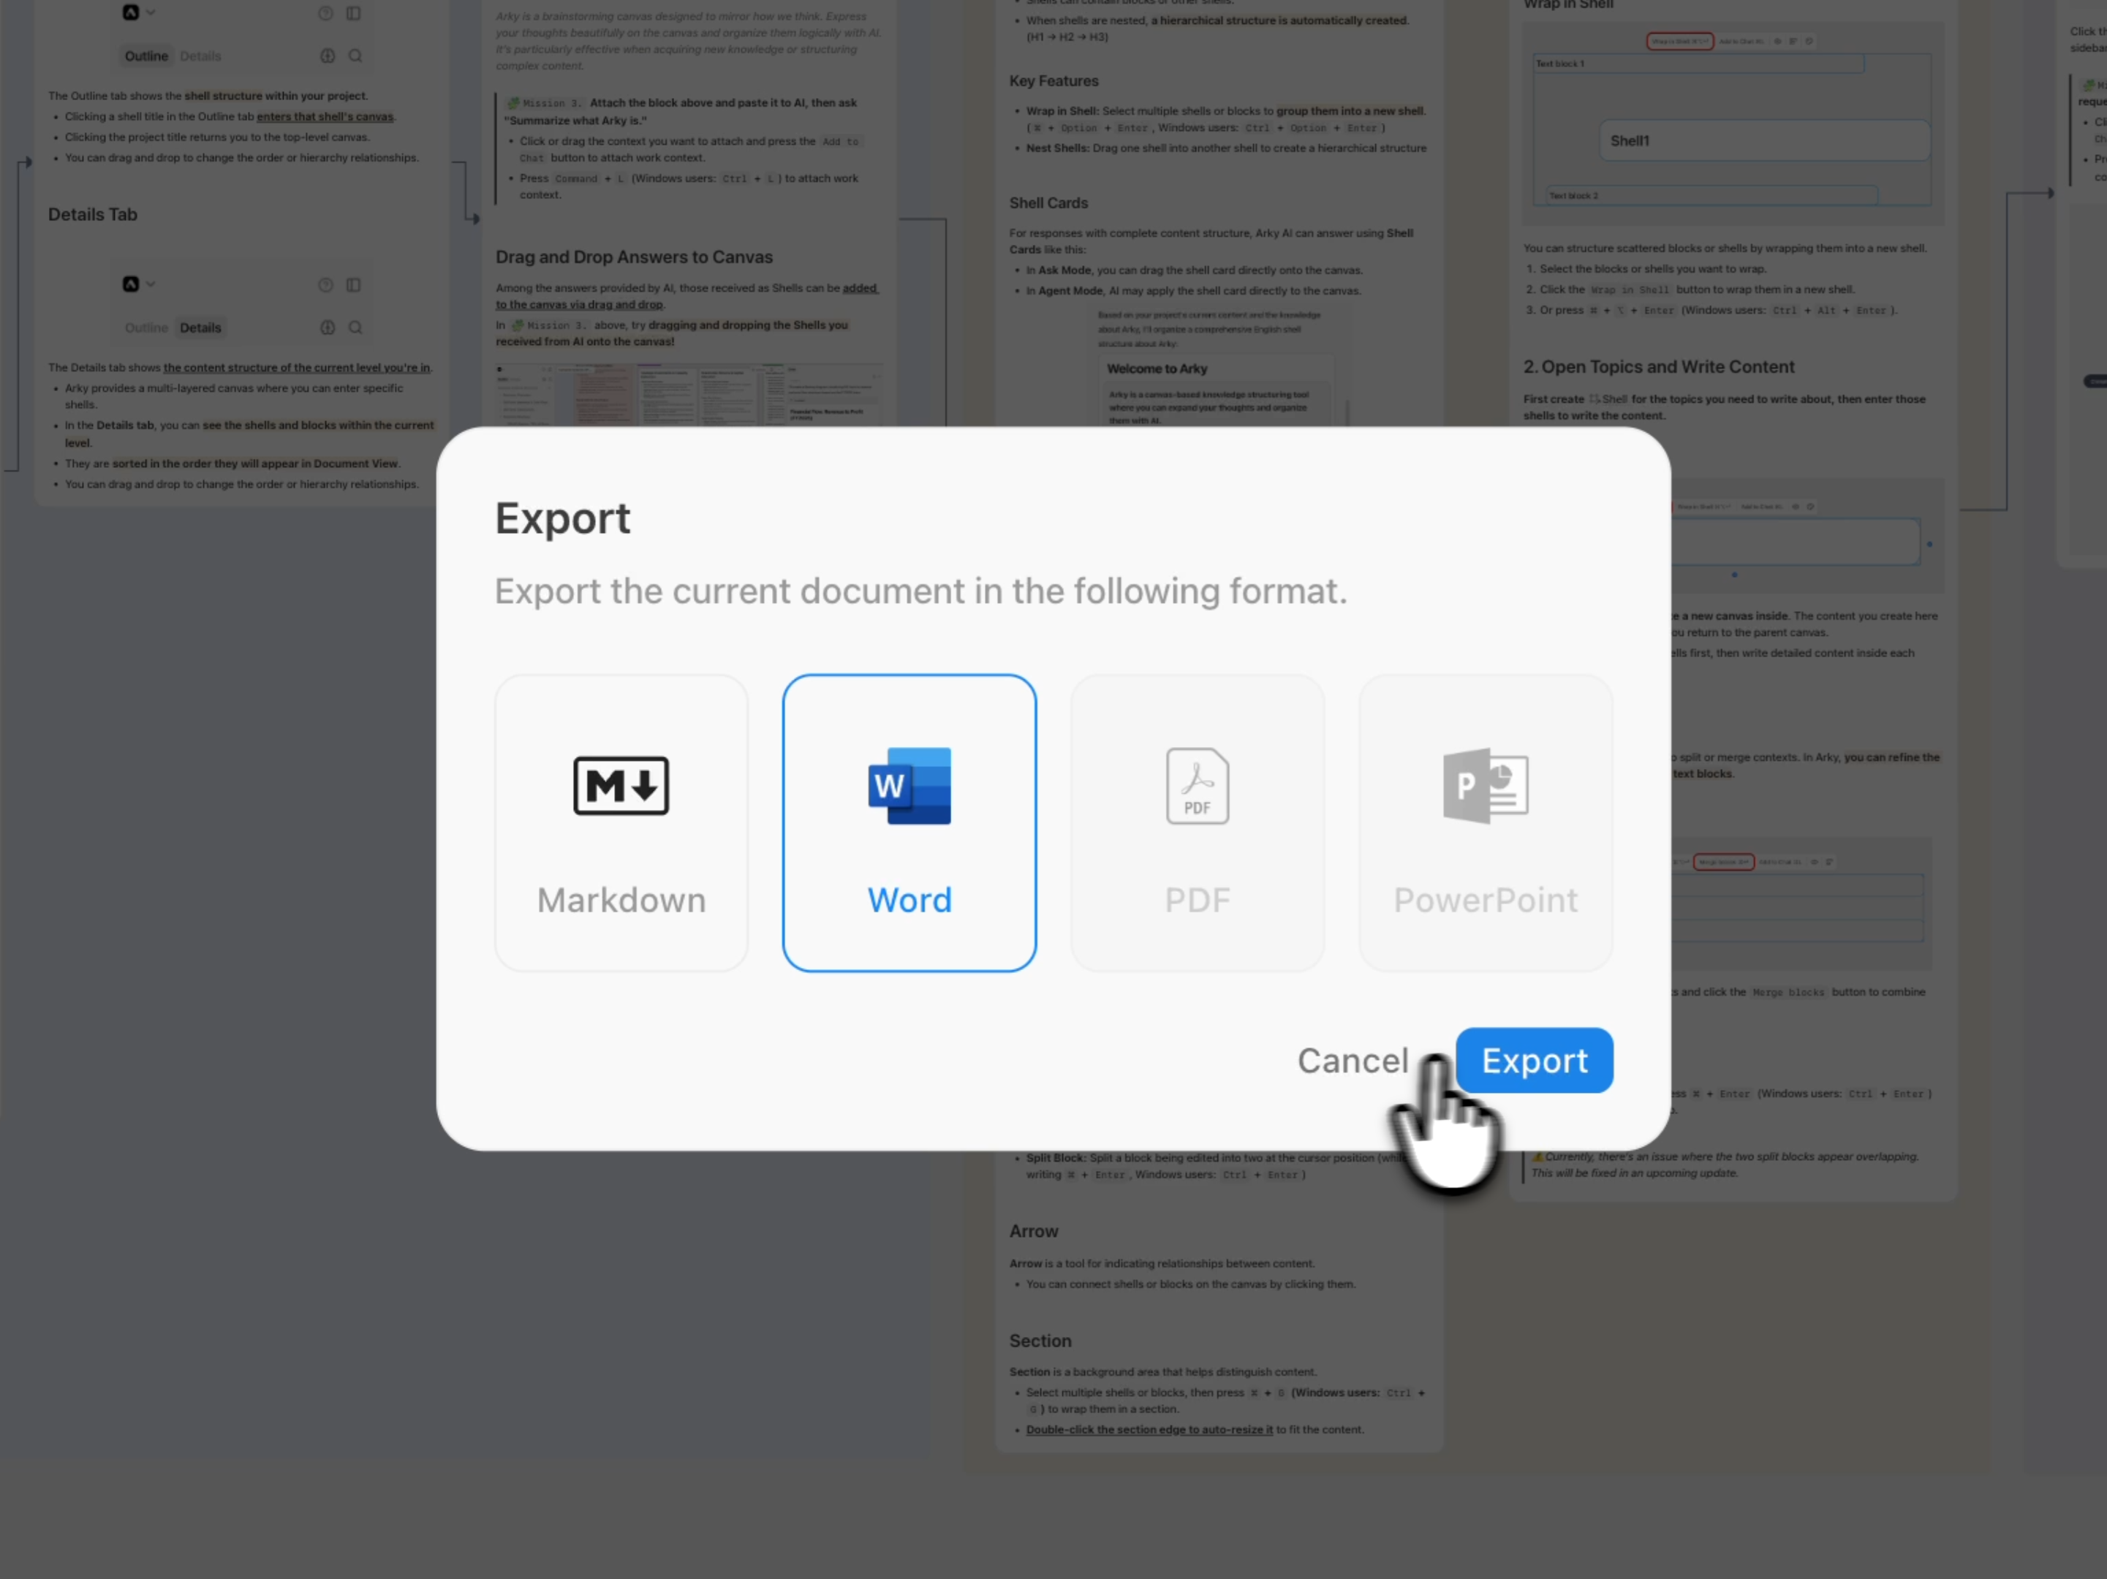Click the PDF file icon

point(1198,786)
